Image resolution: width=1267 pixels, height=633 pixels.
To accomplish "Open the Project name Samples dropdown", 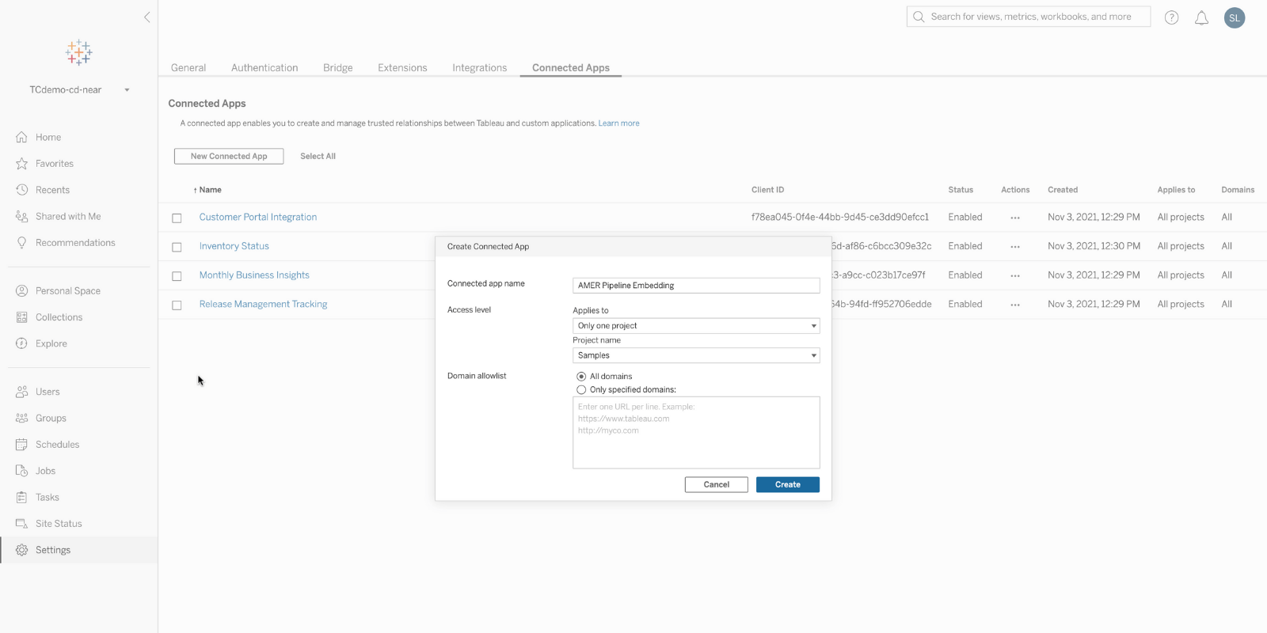I will 695,356.
